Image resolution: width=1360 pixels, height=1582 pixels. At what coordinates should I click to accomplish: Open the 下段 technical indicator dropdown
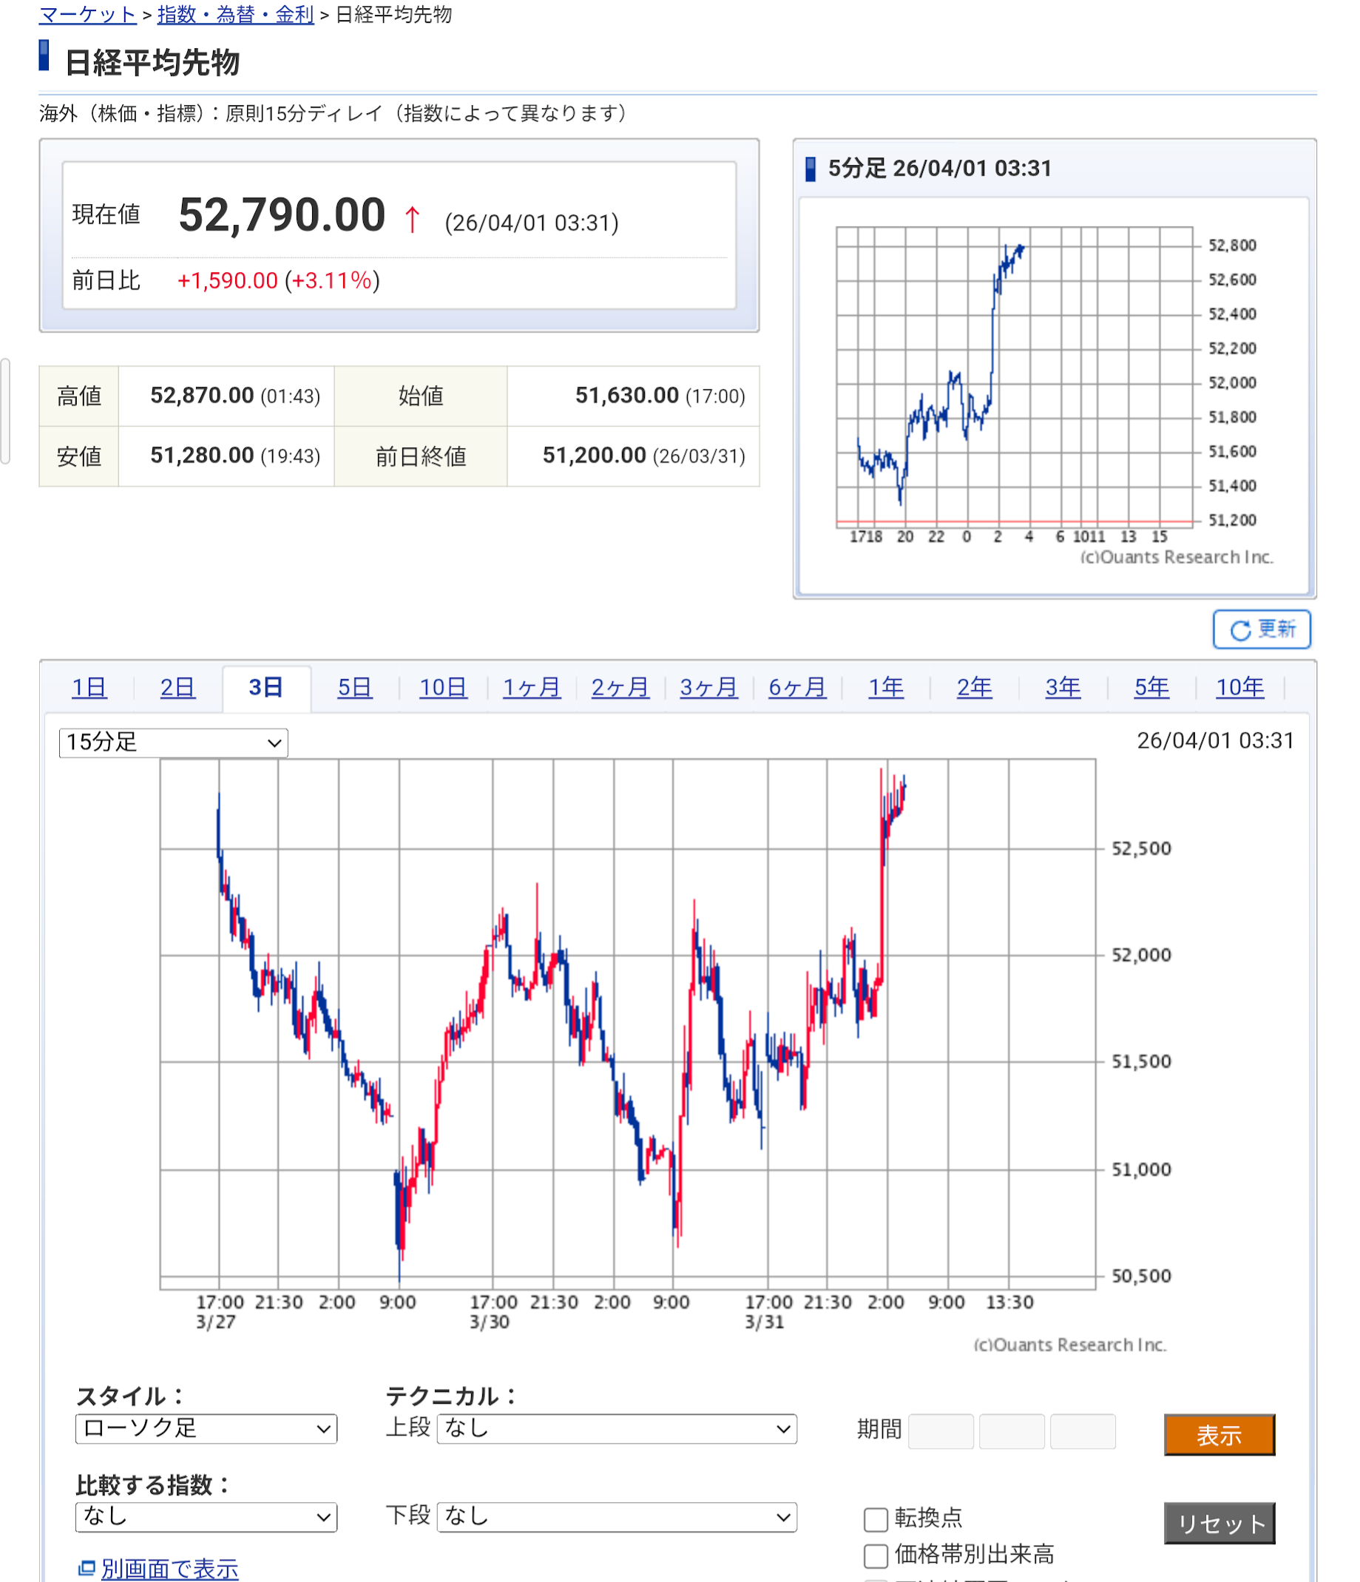pos(616,1516)
